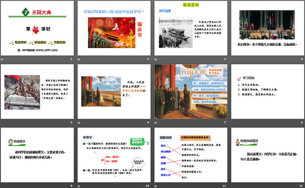Select slide 3 with the boat photo
This screenshot has width=305, height=188.
click(190, 31)
